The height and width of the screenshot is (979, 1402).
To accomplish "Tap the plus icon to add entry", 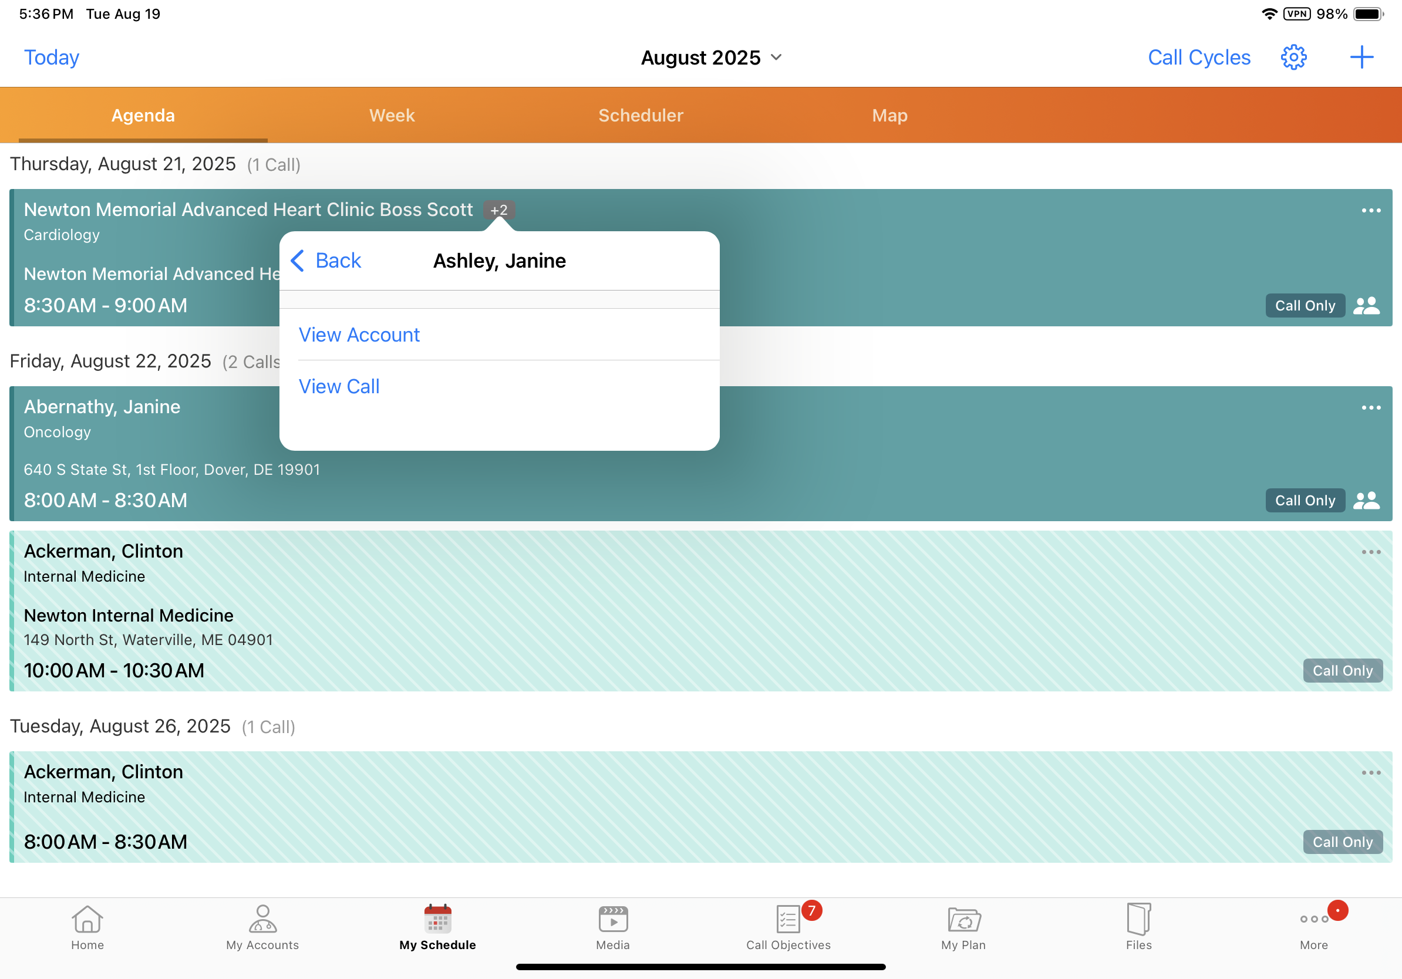I will (x=1361, y=58).
